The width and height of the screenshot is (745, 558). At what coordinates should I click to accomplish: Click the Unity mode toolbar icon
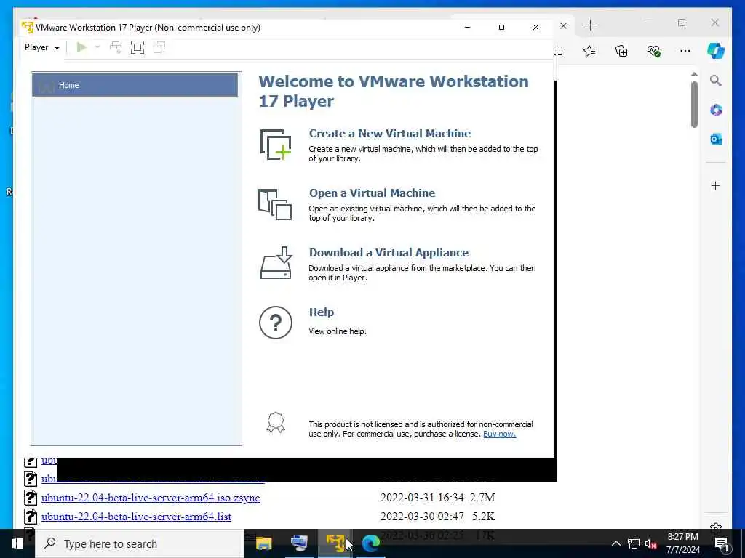pos(159,47)
